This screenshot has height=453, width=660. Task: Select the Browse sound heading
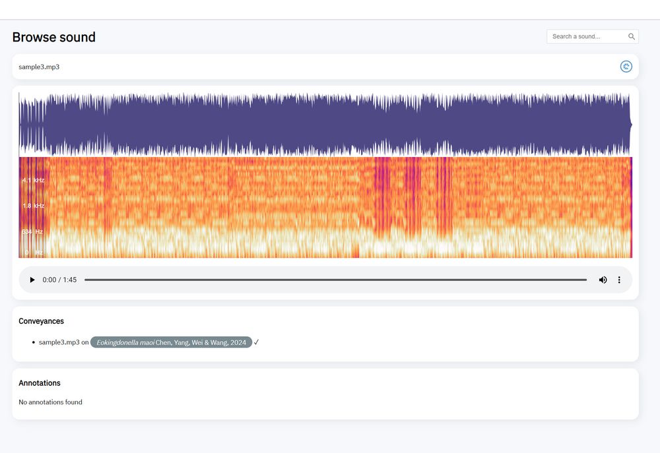(x=53, y=37)
